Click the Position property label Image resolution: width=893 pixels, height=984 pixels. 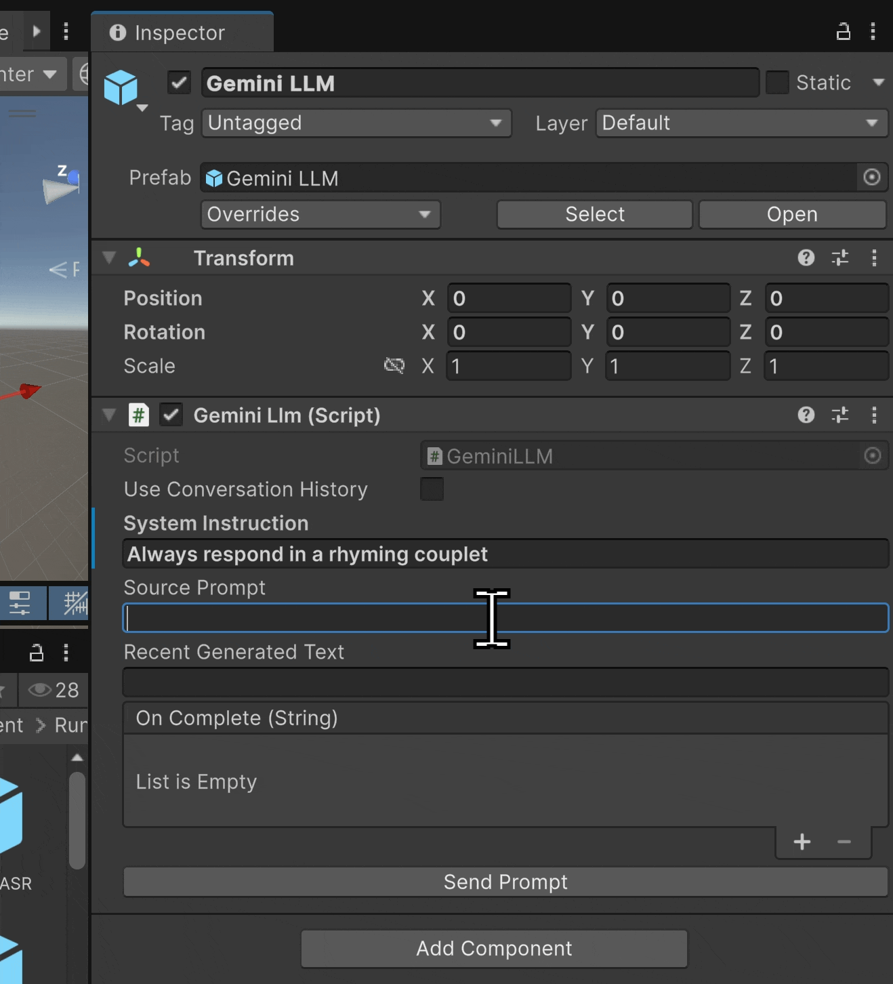163,298
